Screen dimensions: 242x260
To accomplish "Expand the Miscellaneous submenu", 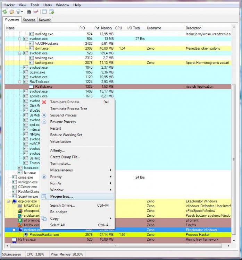I will click(77, 170).
